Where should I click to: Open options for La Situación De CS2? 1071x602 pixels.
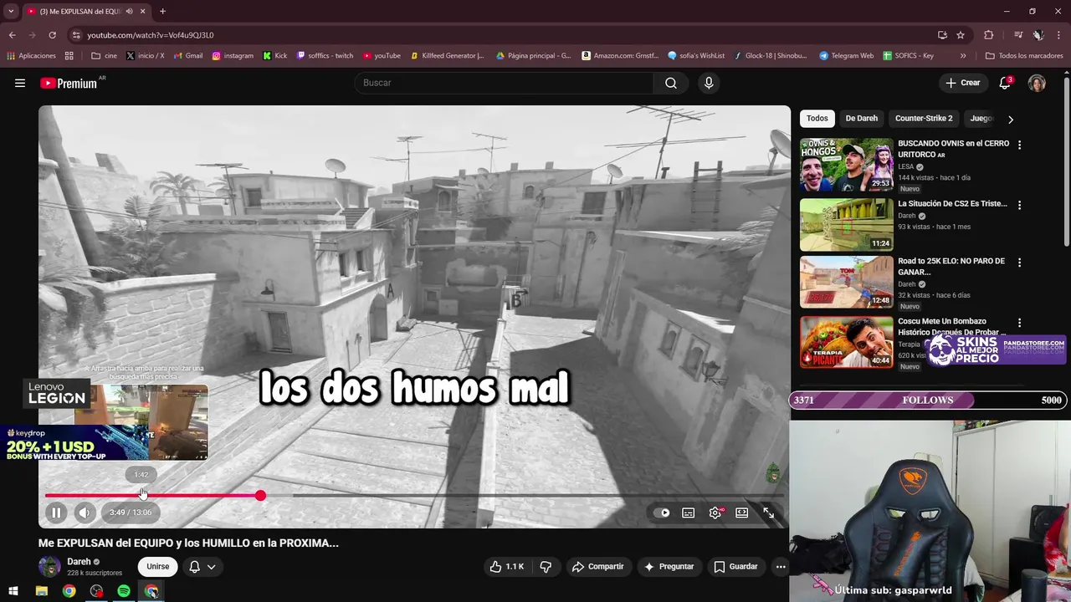[1019, 205]
